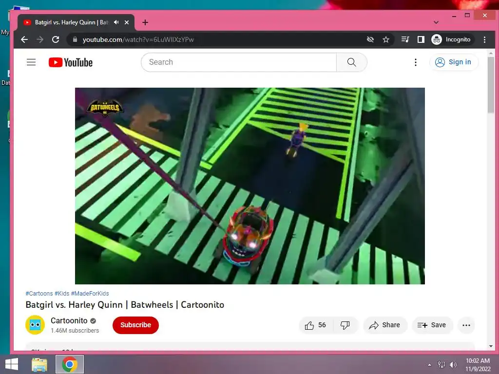Click the browser forward arrow
Image resolution: width=499 pixels, height=374 pixels.
point(40,39)
